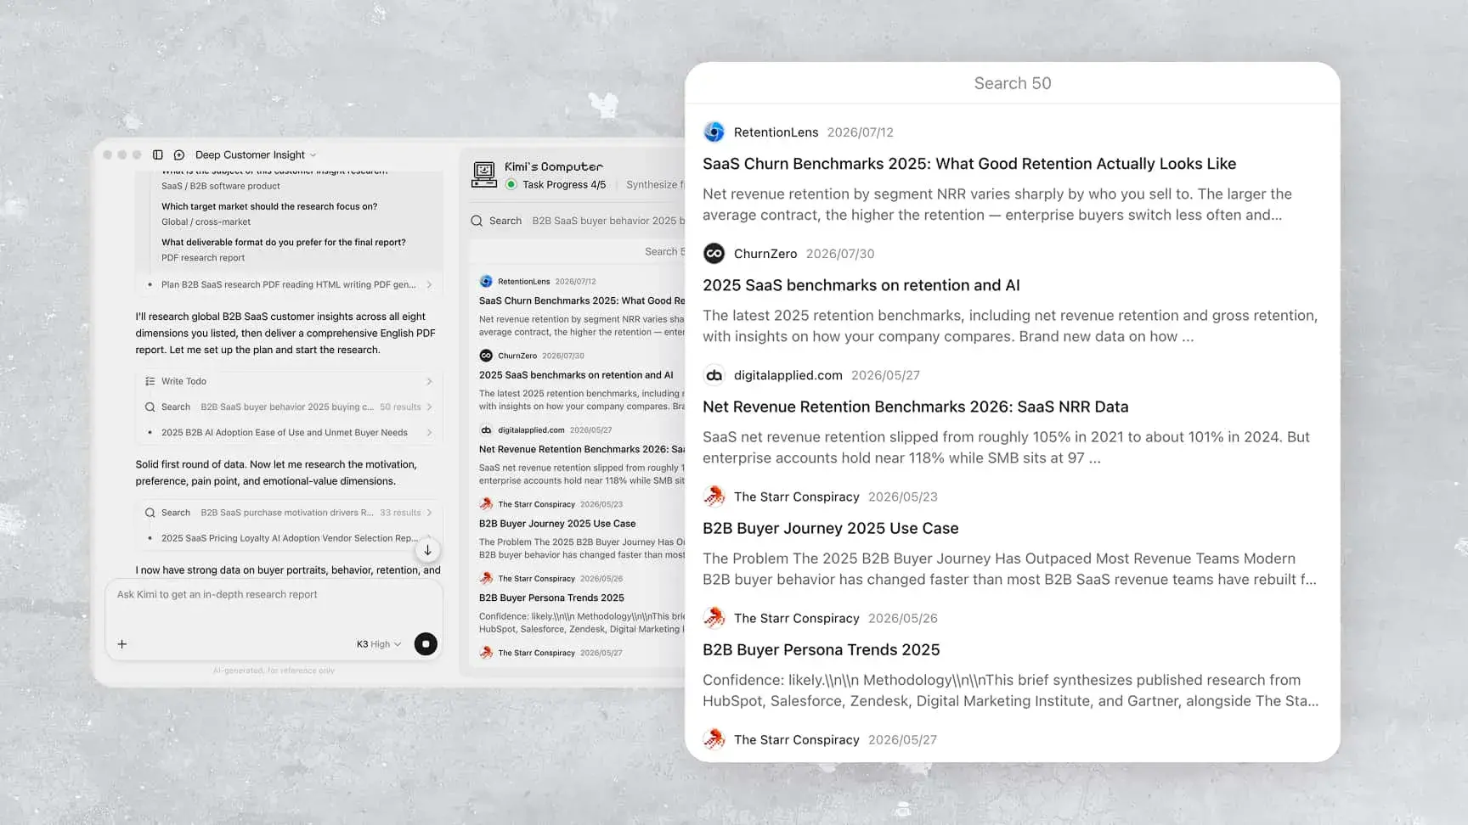The height and width of the screenshot is (825, 1468).
Task: Open the K3 High model selector
Action: click(379, 644)
